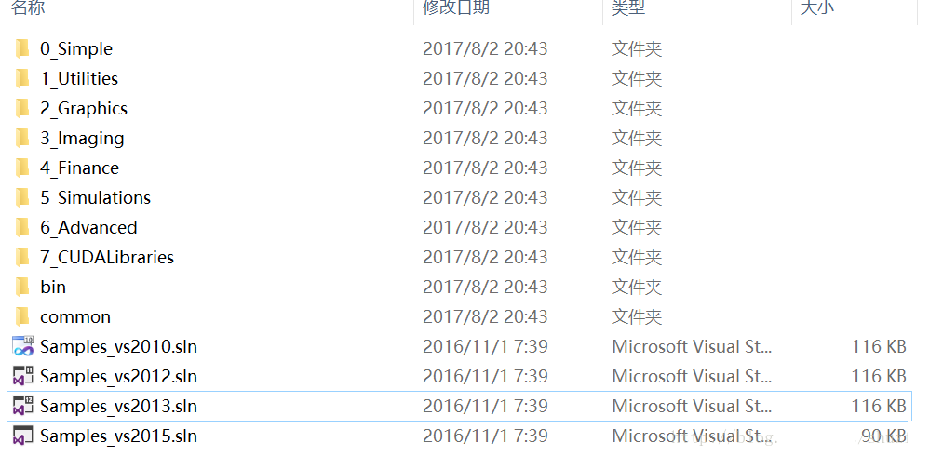Select the 3_Imaging folder name

click(82, 139)
